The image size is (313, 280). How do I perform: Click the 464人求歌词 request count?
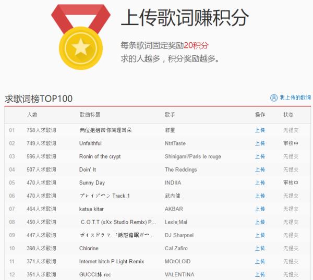[x=41, y=209]
